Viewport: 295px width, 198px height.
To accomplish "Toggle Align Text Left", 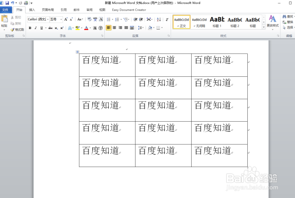I will (109, 28).
